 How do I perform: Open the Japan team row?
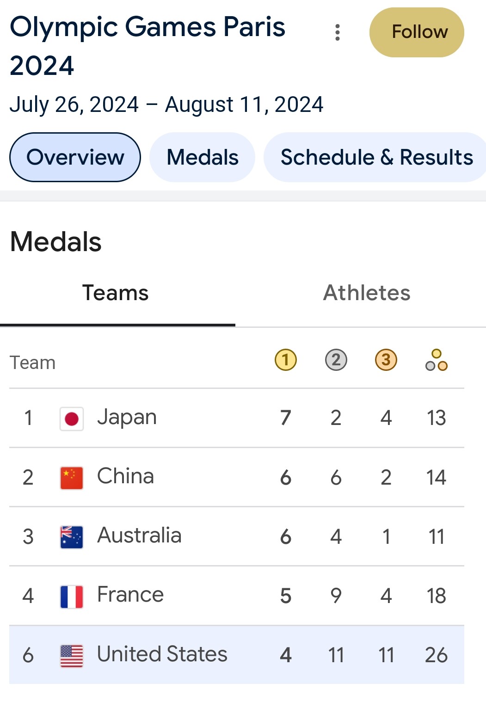[237, 418]
